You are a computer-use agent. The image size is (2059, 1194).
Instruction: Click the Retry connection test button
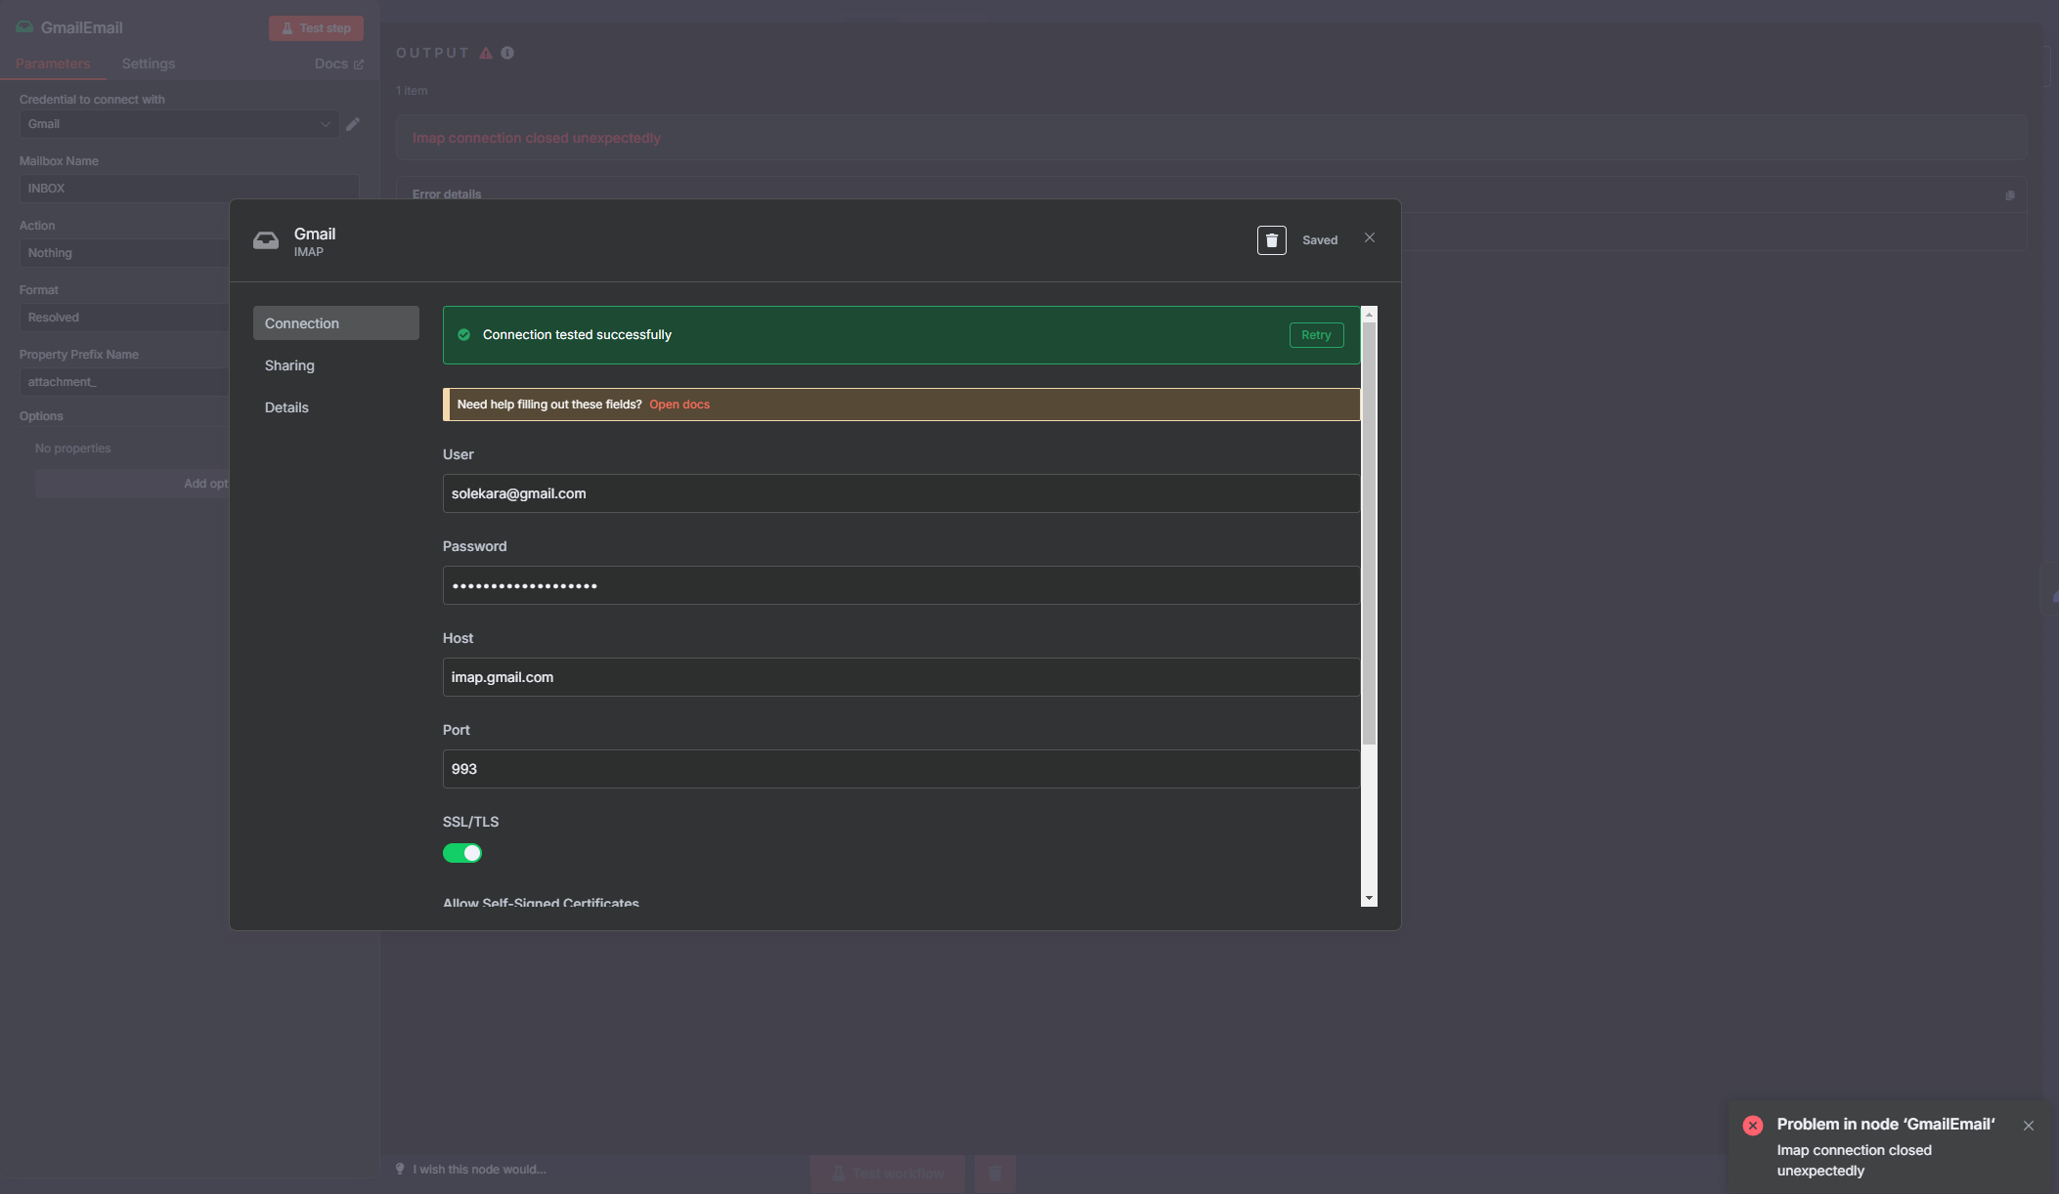coord(1316,335)
